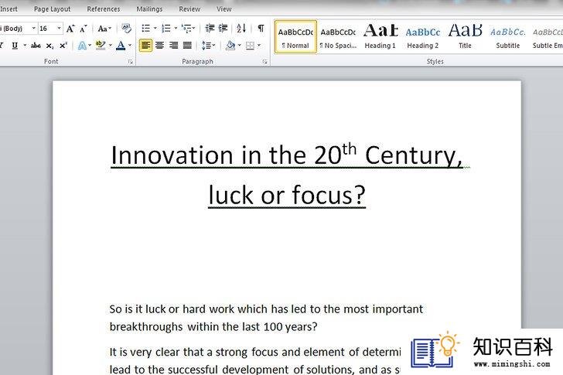Open the View tab
This screenshot has width=563, height=375.
point(224,9)
